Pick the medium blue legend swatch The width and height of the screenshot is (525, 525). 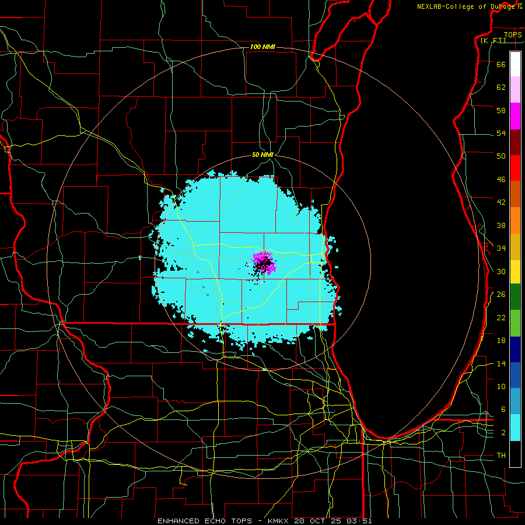click(515, 375)
